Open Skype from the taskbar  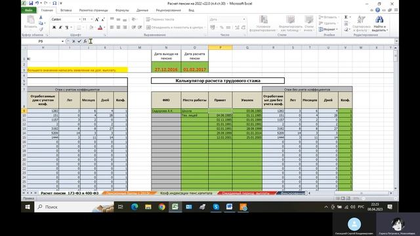[216, 207]
